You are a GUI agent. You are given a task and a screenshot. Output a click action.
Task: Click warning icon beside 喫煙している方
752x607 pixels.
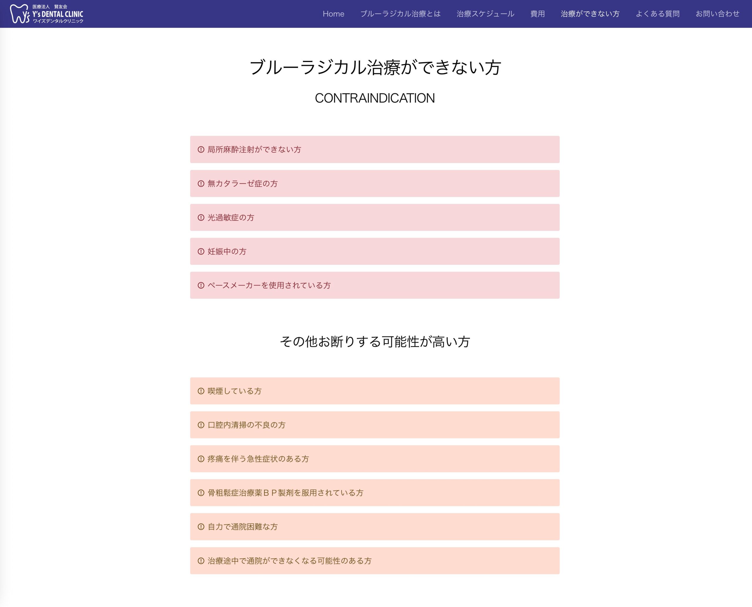[201, 391]
